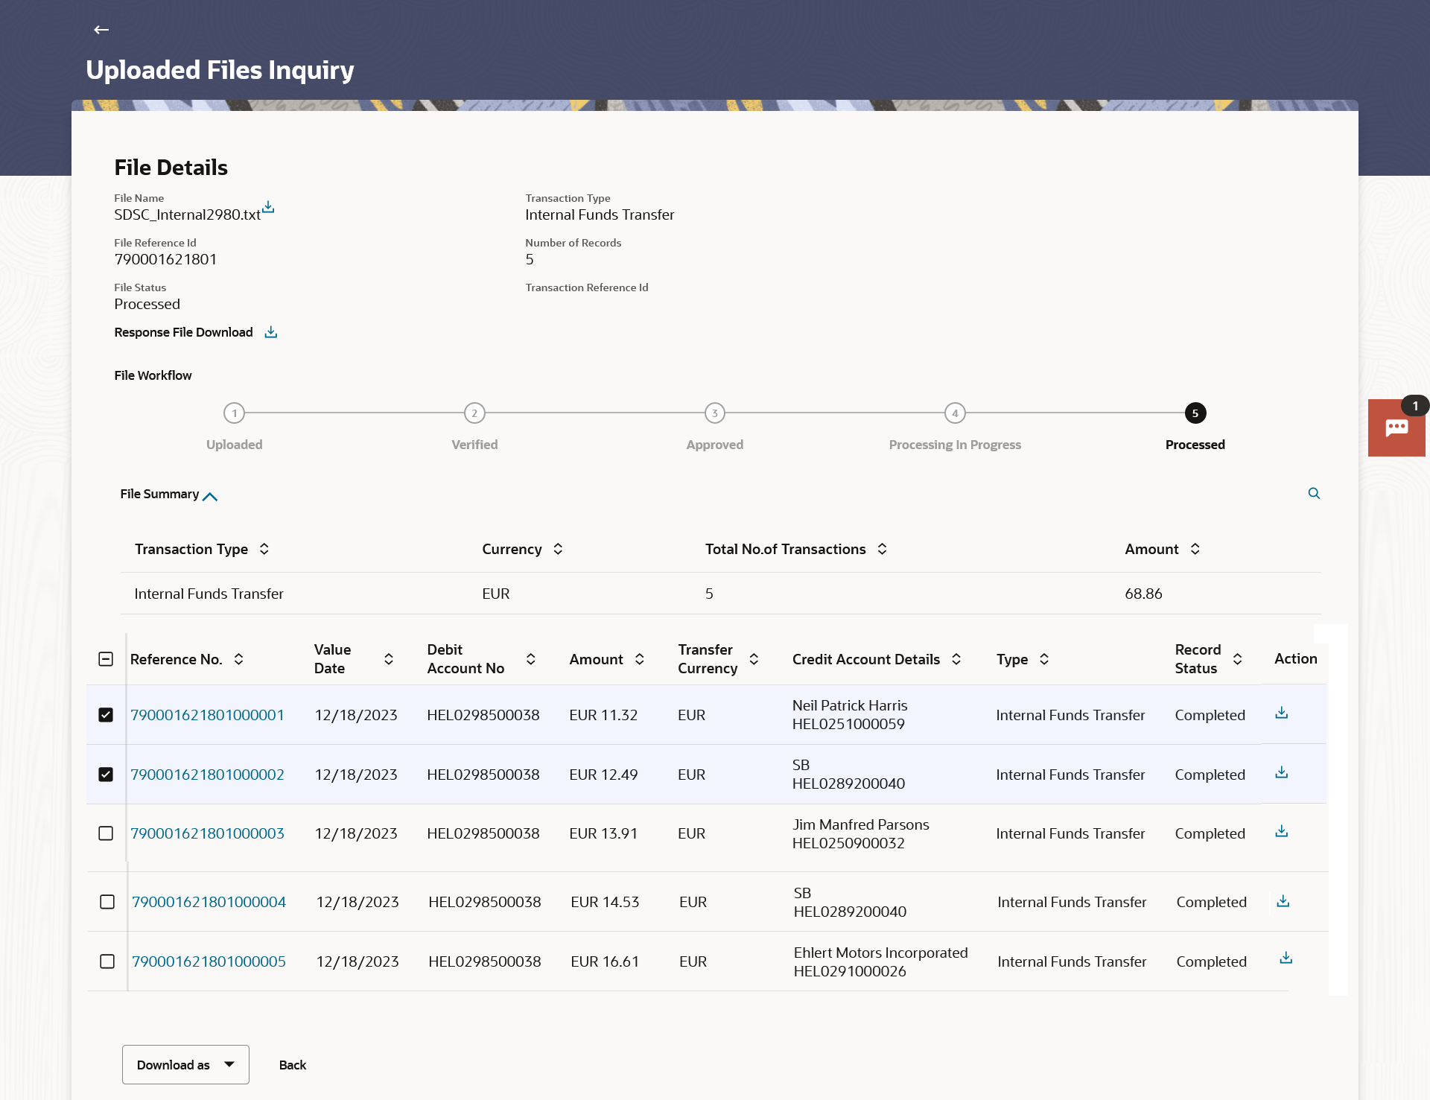Download record 790001621801000003 via action icon
The height and width of the screenshot is (1100, 1430).
tap(1281, 832)
